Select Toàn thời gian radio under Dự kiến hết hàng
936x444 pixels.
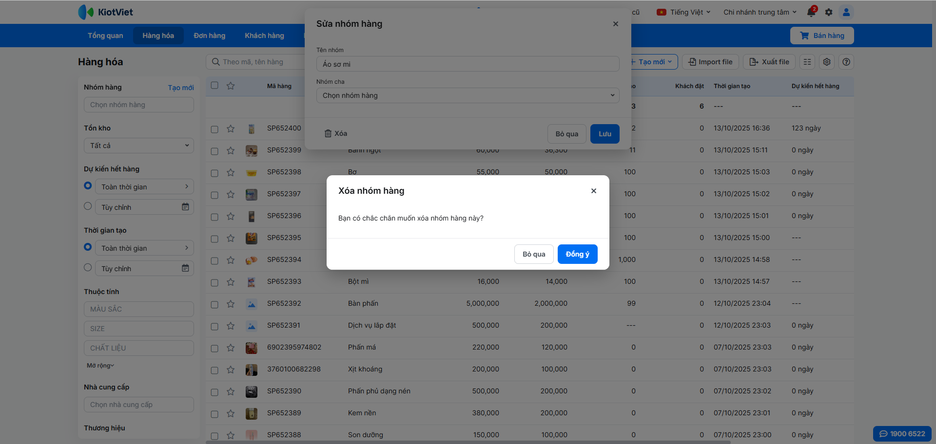coord(88,185)
